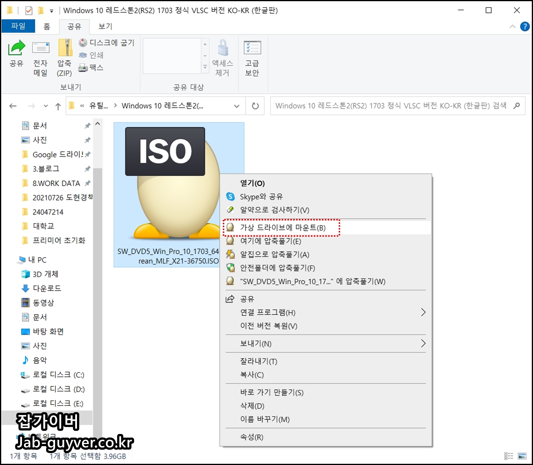Open 8.WORK DATA folder in sidebar

(x=56, y=183)
